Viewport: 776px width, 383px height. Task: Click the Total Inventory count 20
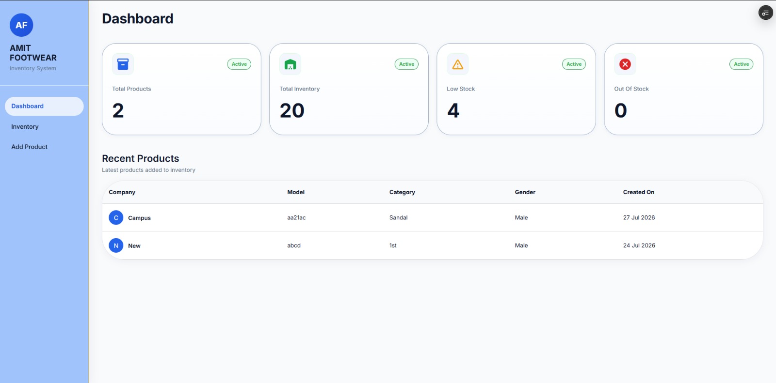pyautogui.click(x=292, y=110)
